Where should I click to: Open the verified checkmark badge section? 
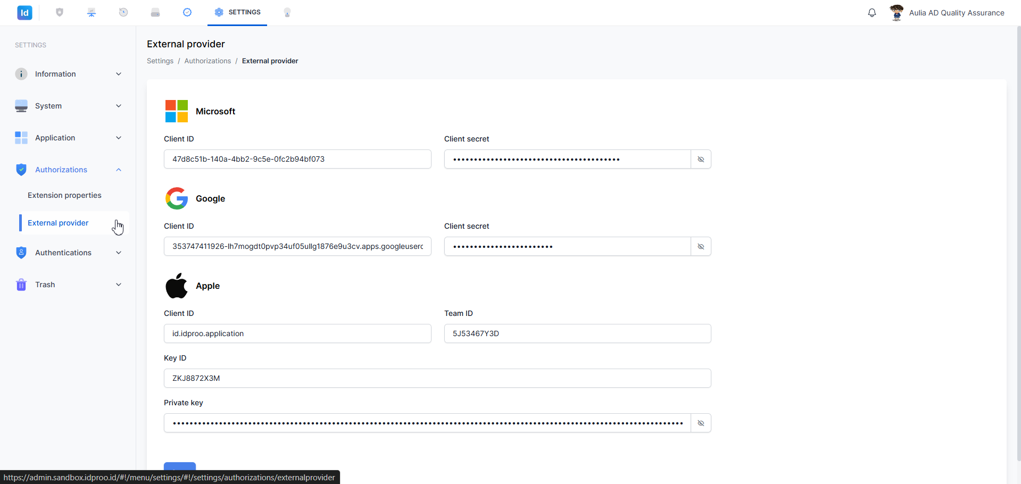[x=187, y=12]
